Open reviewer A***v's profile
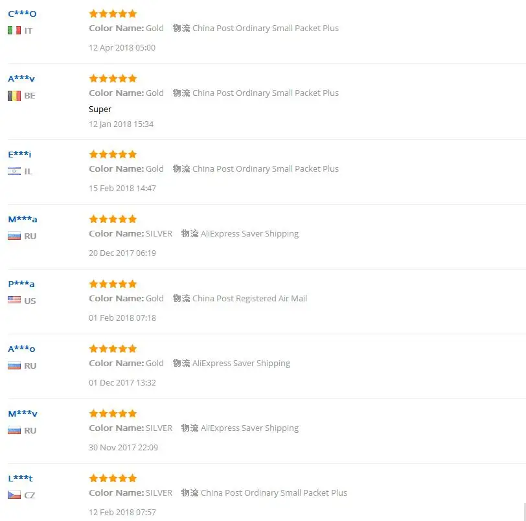Viewport: 526px width, 521px height. pos(21,78)
